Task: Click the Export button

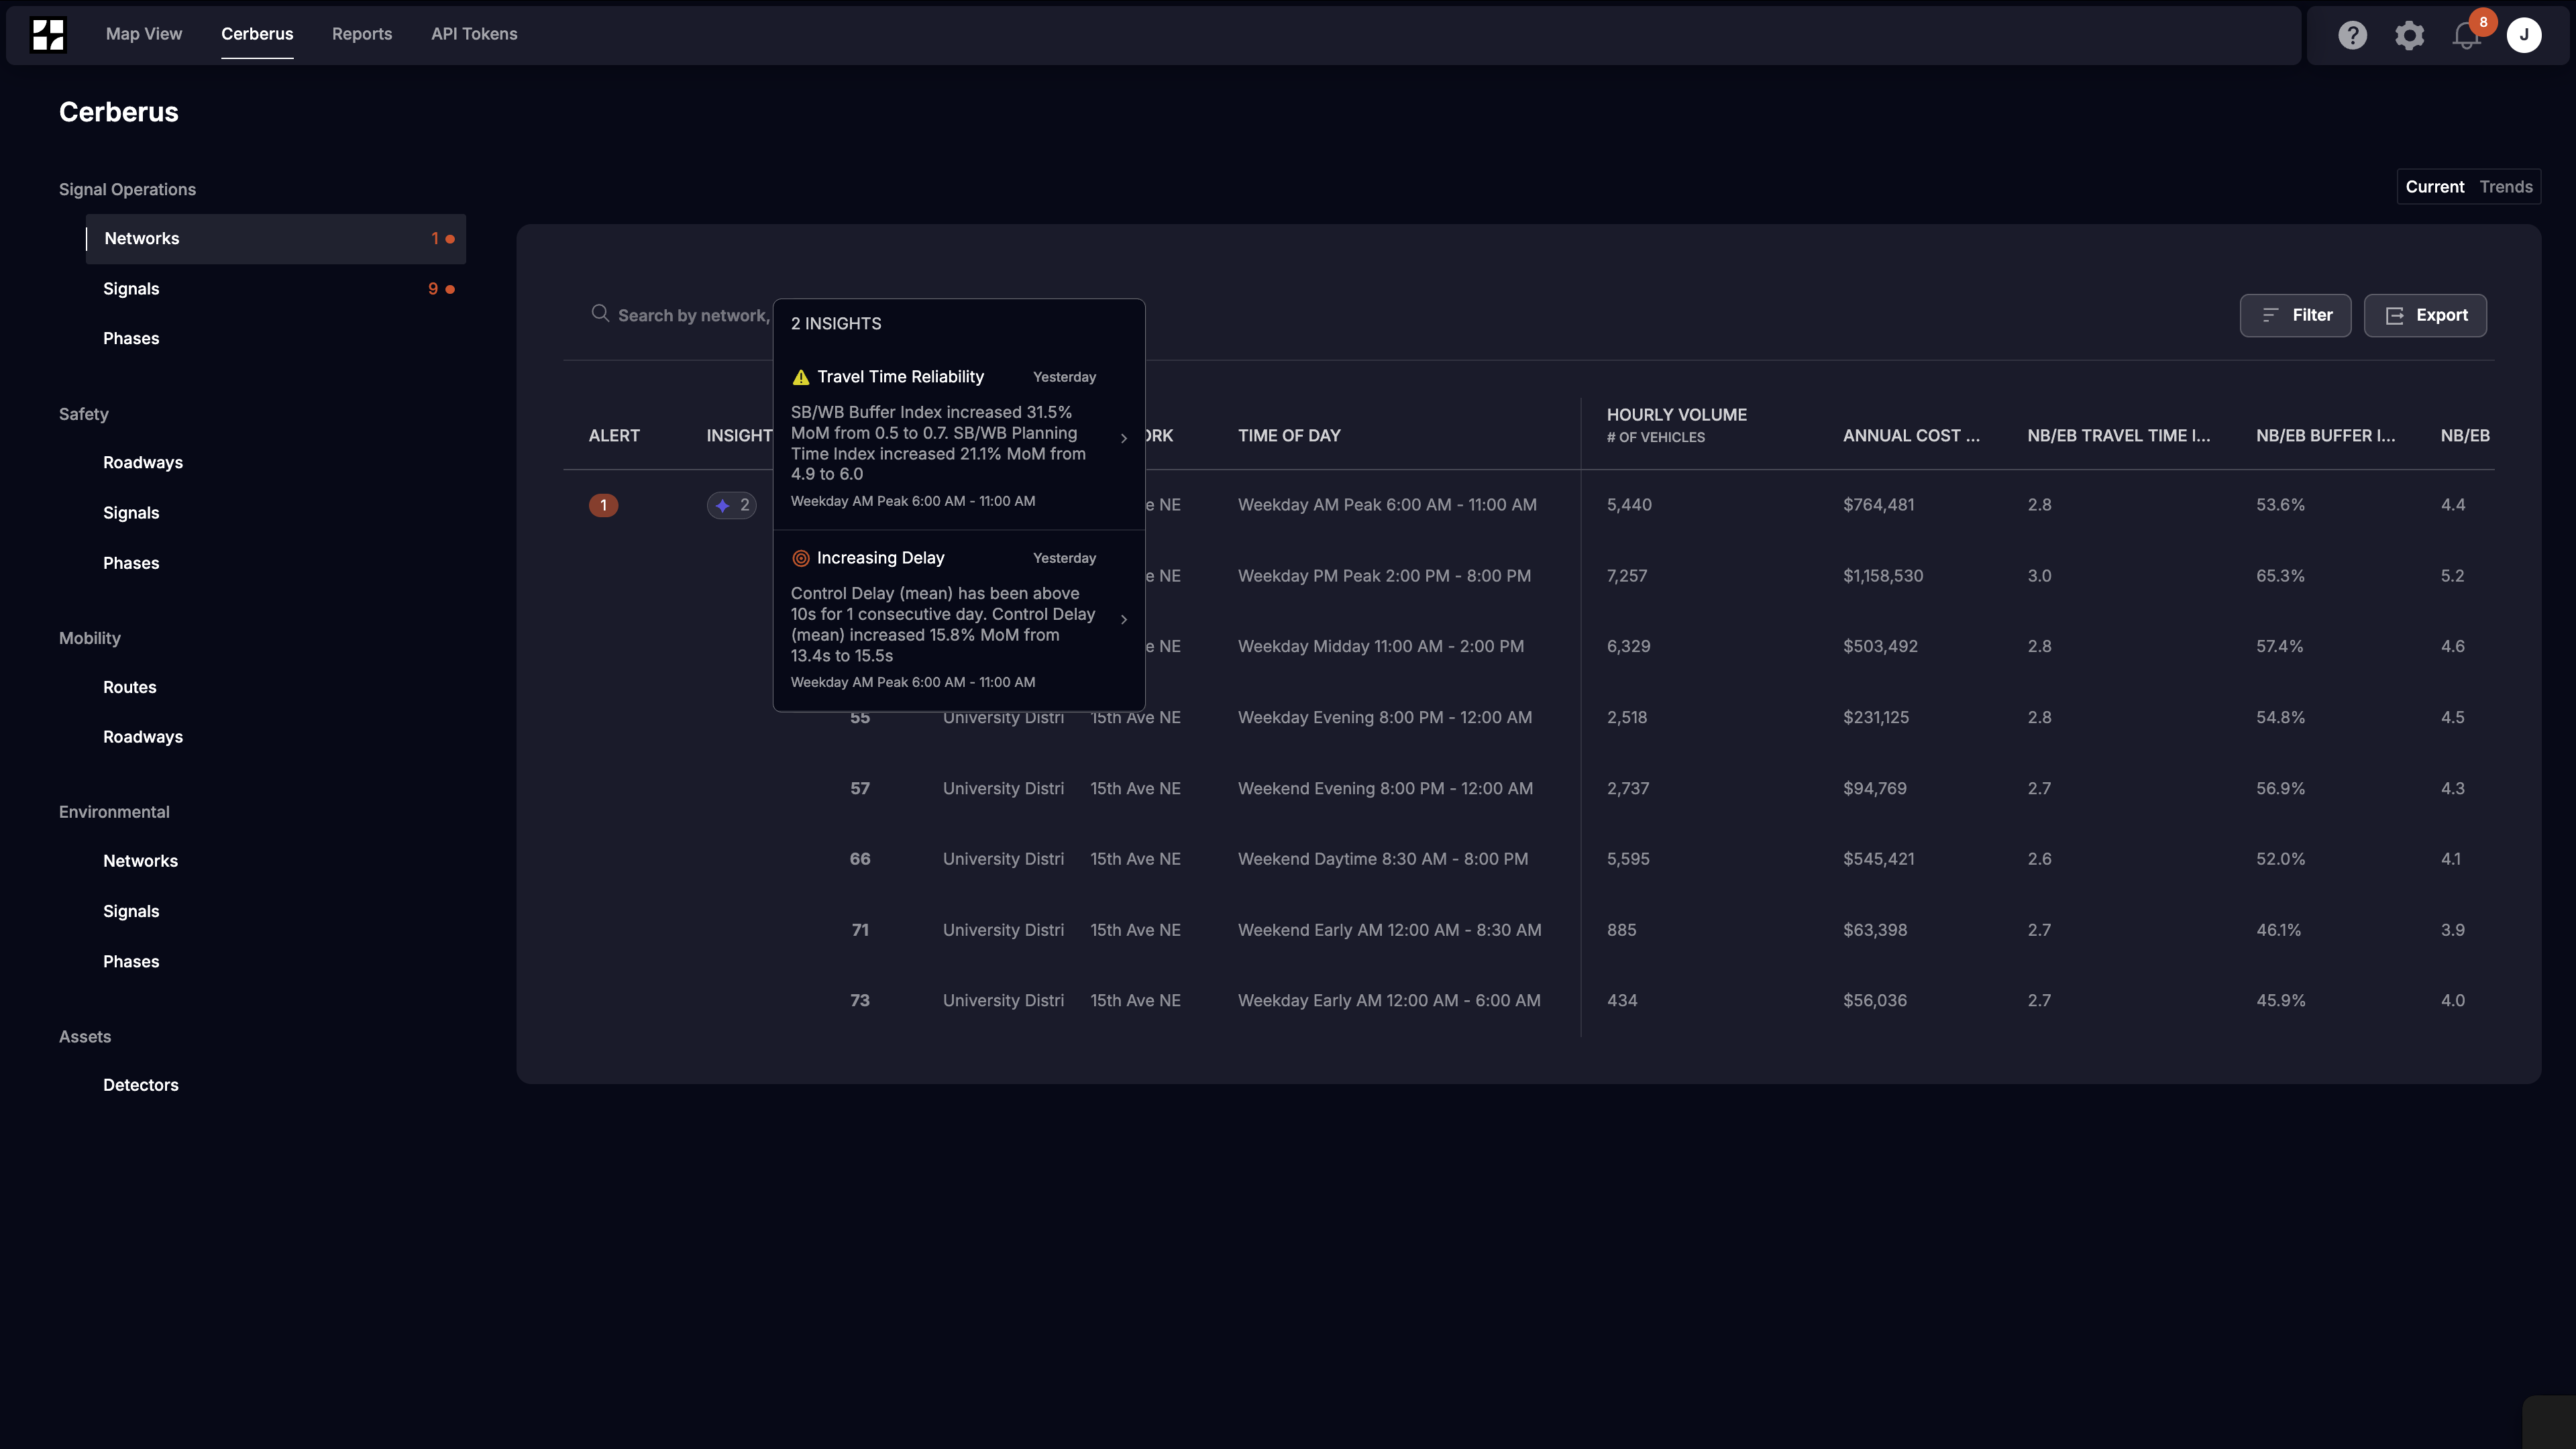Action: click(2425, 315)
